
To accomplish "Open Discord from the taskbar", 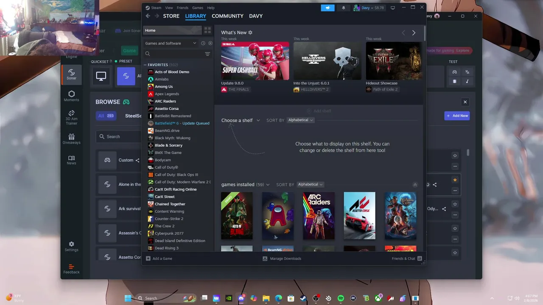I will 241,298.
